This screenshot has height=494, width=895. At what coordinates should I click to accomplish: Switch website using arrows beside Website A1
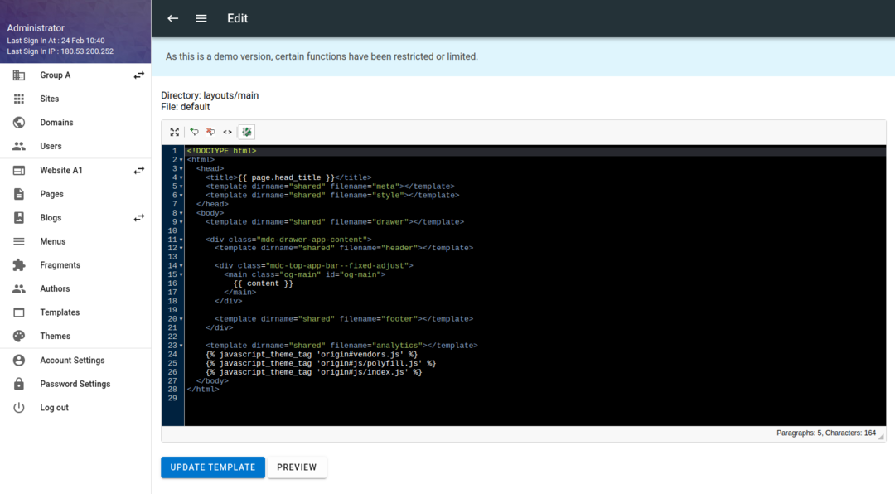(139, 171)
